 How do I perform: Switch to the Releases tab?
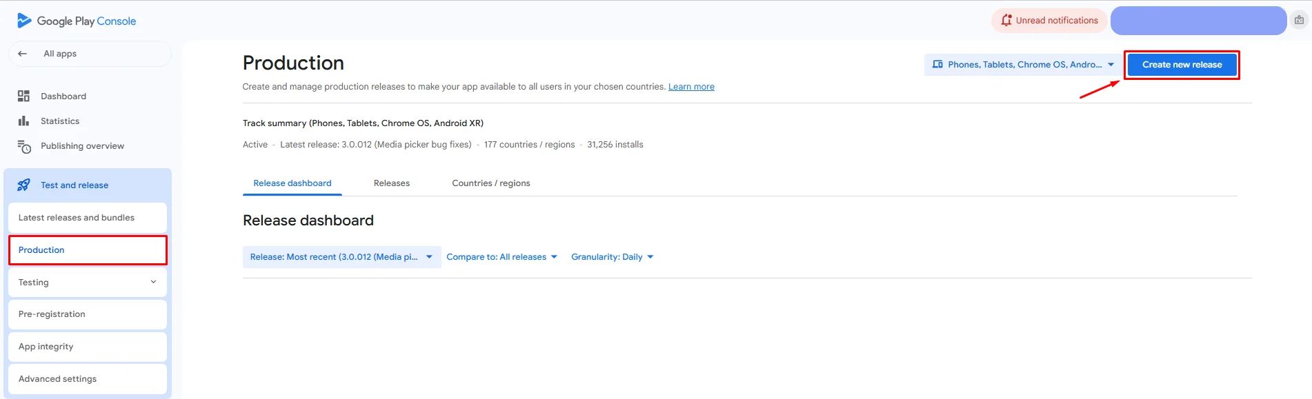point(392,183)
